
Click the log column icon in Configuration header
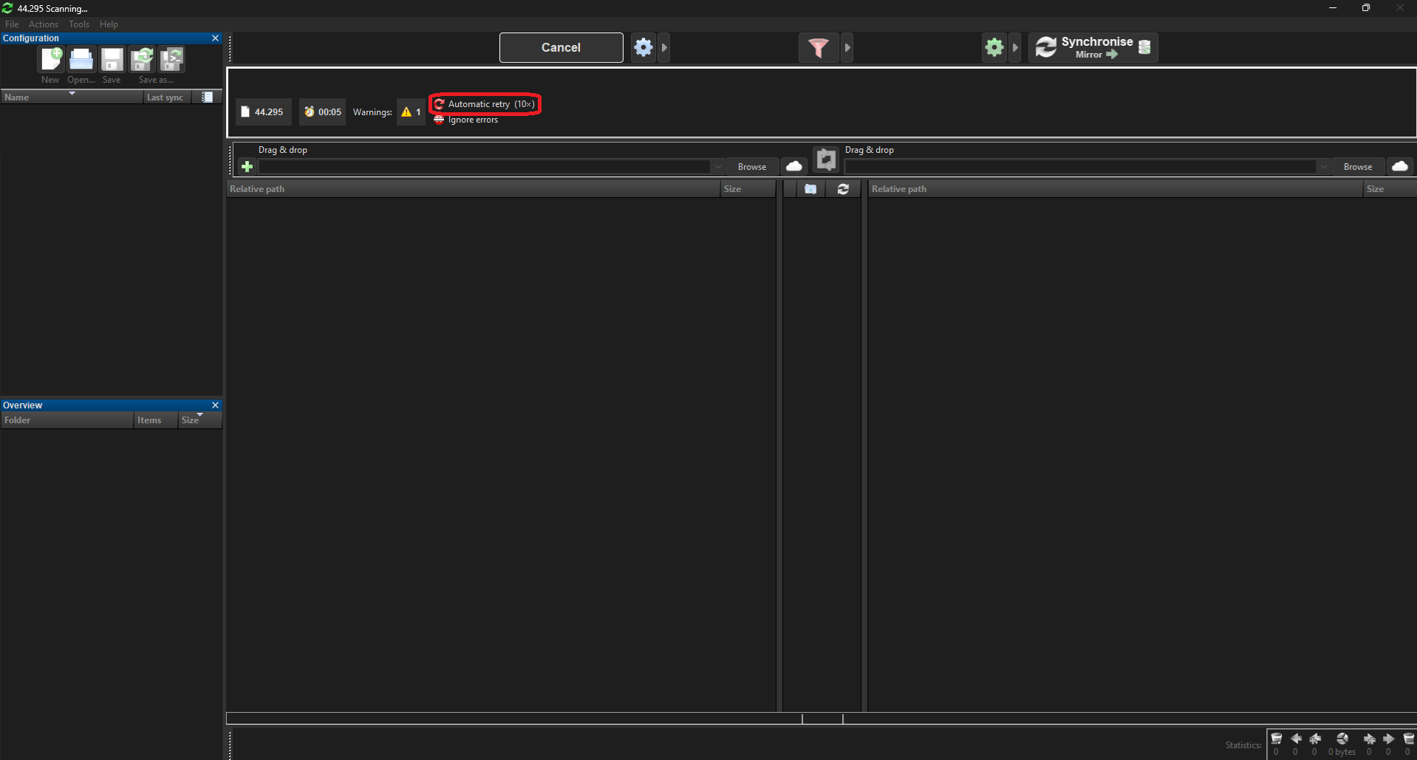click(207, 97)
